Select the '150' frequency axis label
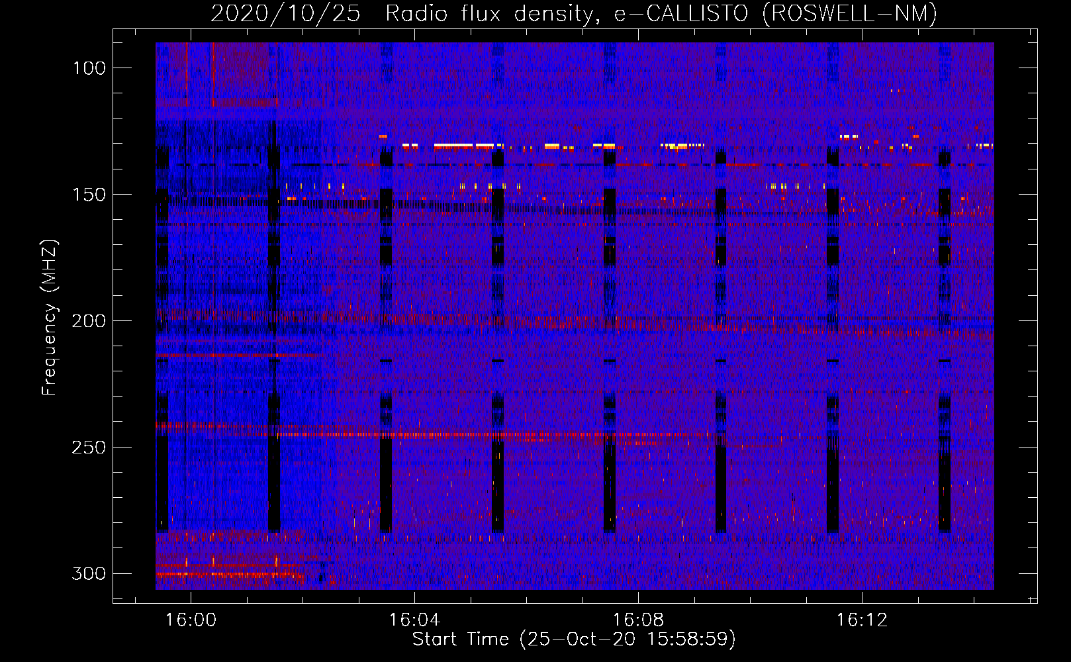1071x662 pixels. coord(88,195)
